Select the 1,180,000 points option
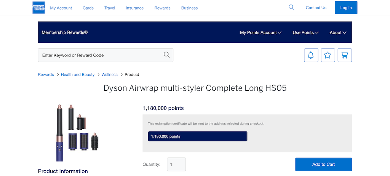Viewport: 390px width, 176px height. [x=198, y=136]
